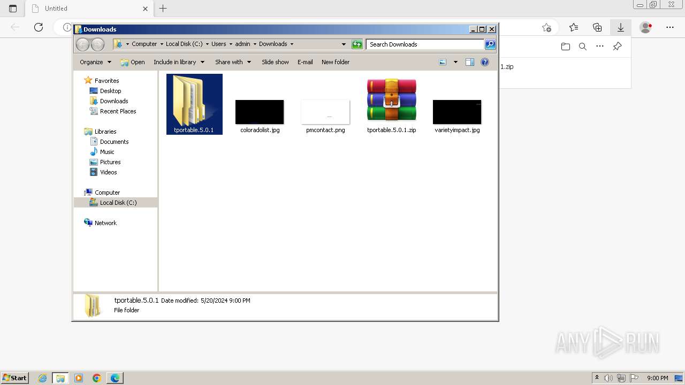Click the Search Downloads field
685x385 pixels.
click(425, 44)
